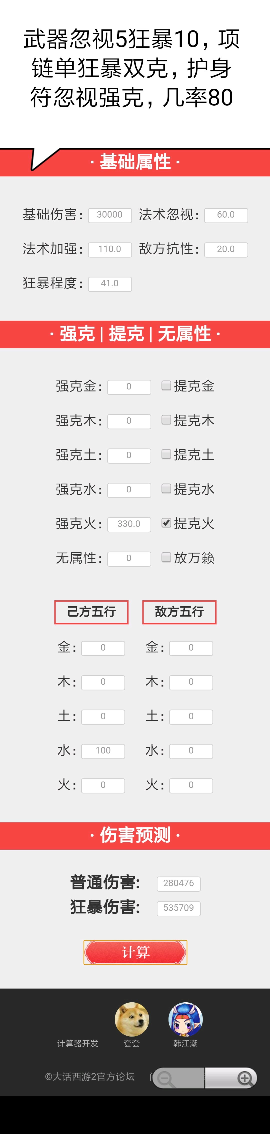
Task: Tap the zoom in magnifier icon
Action: 245,1078
